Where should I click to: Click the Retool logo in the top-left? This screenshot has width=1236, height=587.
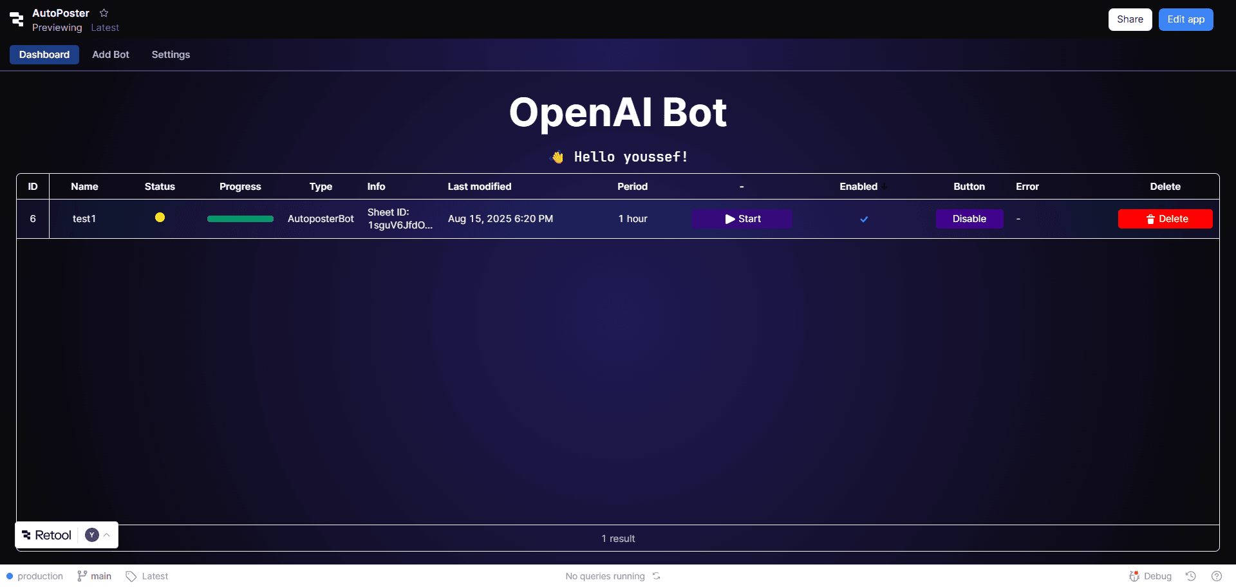click(17, 19)
